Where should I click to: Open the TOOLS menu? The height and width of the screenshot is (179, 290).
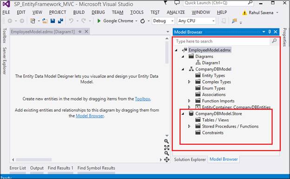point(137,13)
